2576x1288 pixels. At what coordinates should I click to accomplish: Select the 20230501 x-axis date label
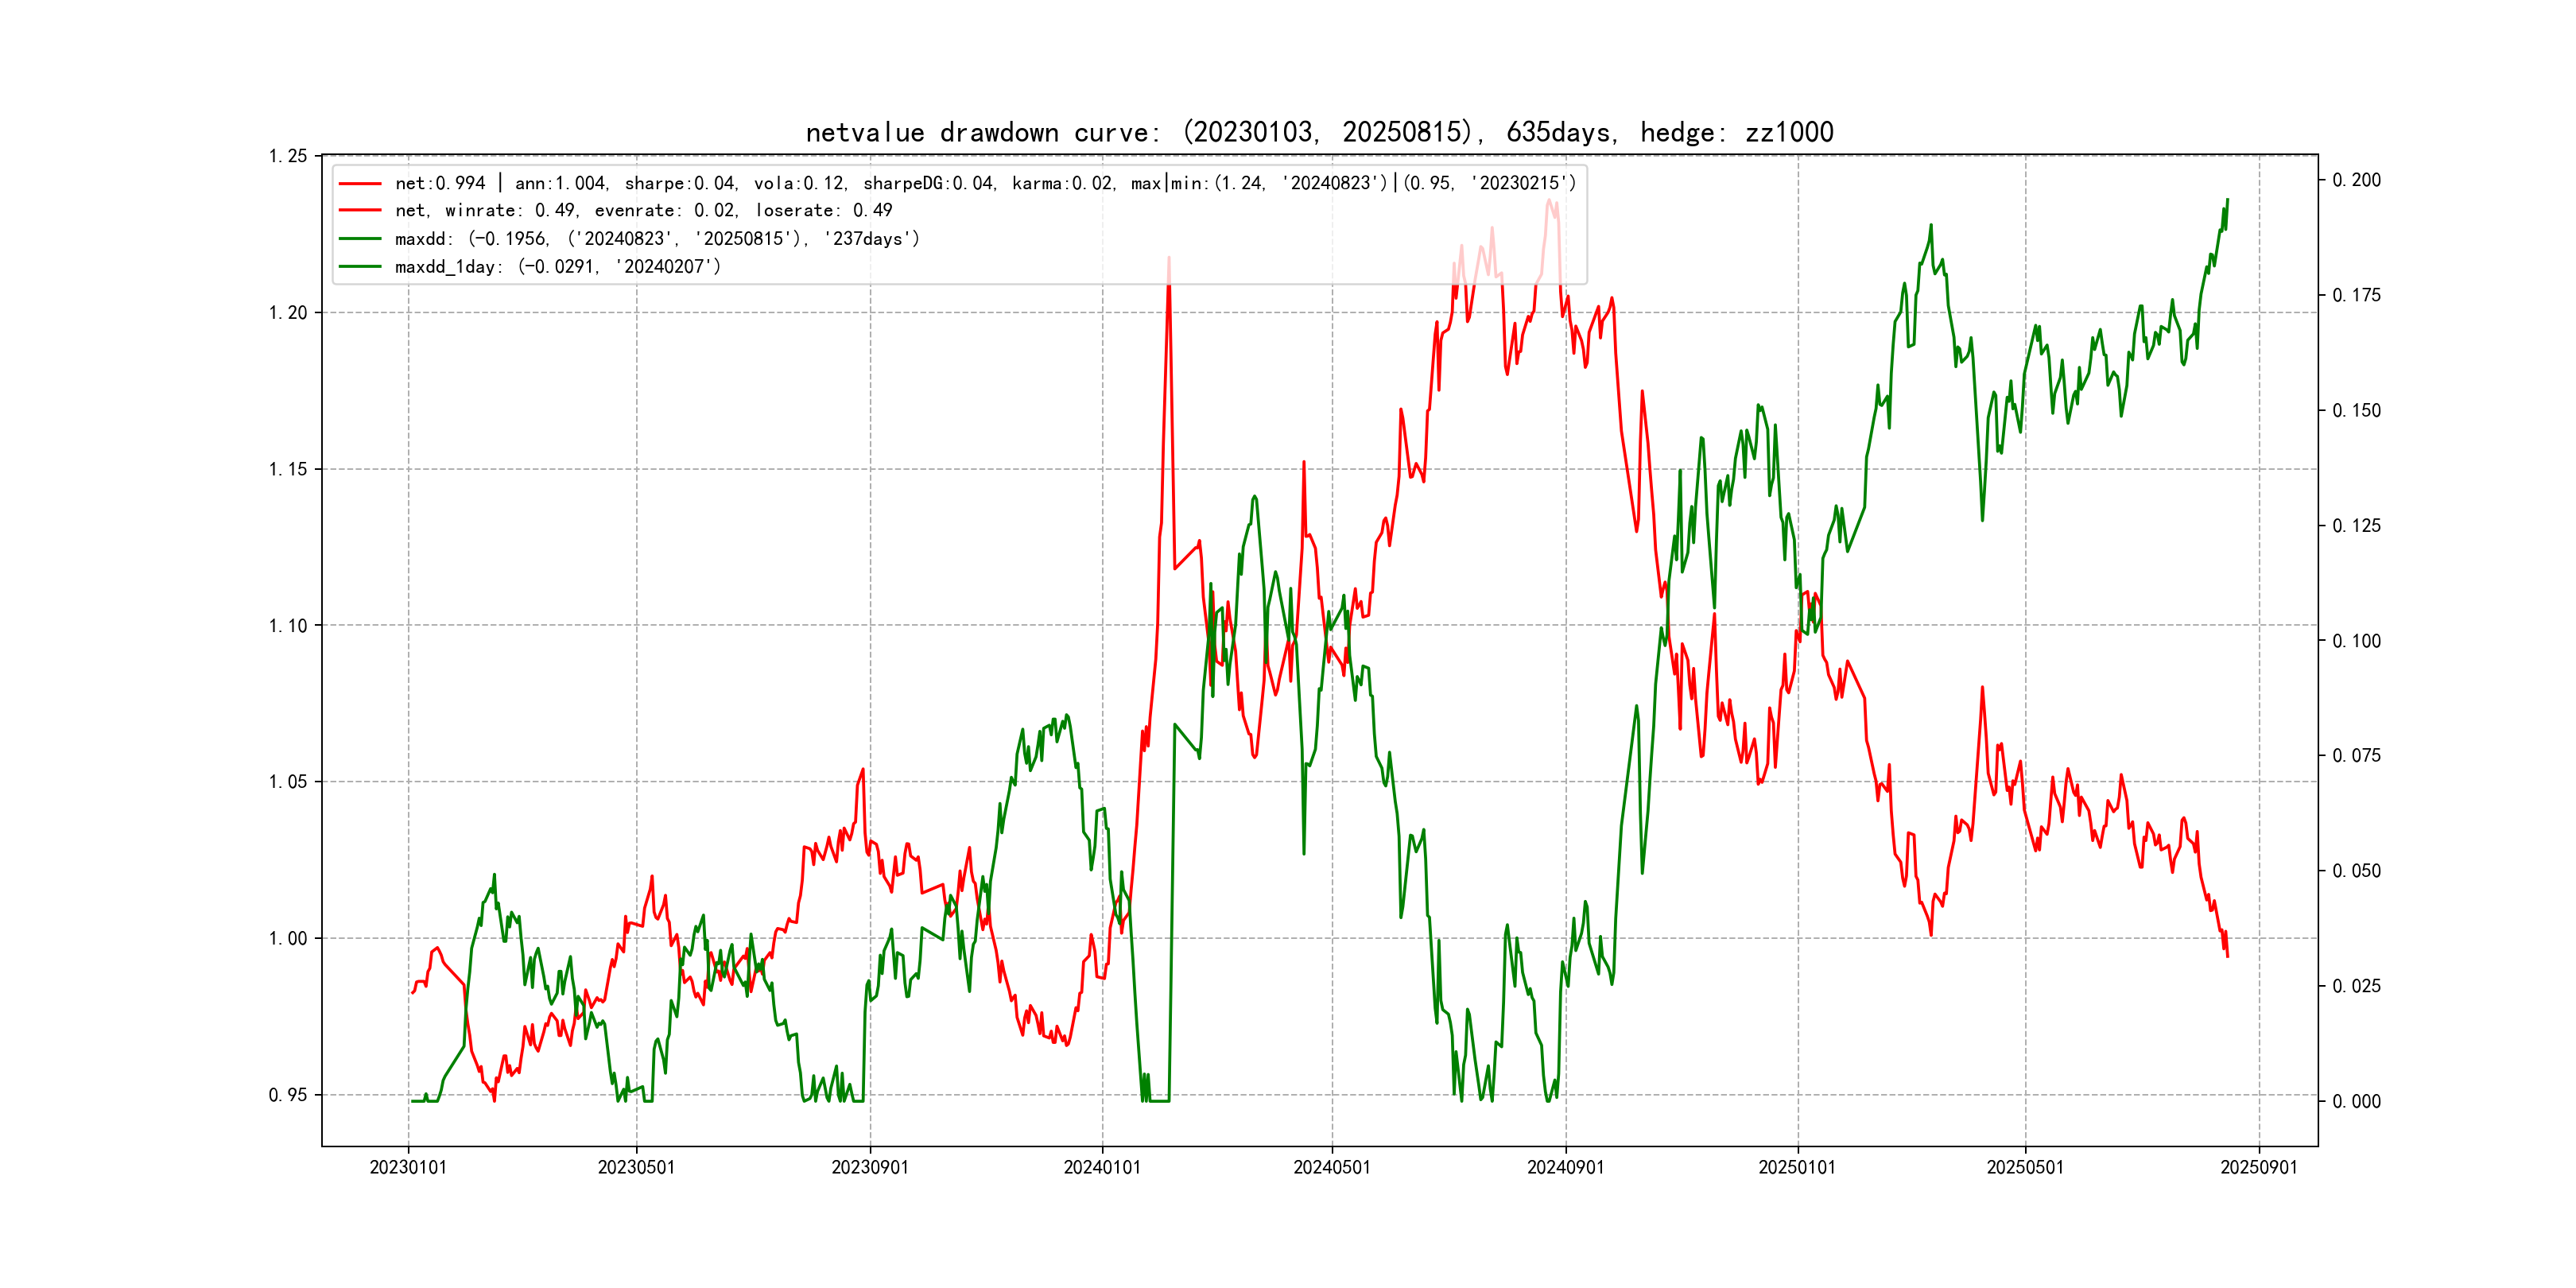point(636,1168)
